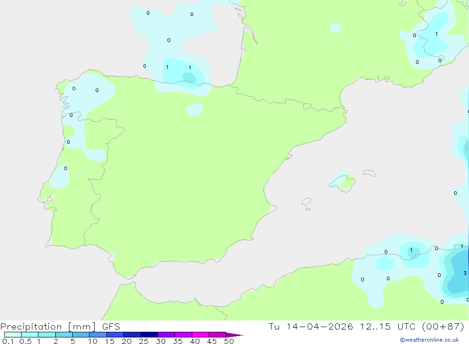Pick the 25–30 mm dark navy swatch

(x=149, y=335)
